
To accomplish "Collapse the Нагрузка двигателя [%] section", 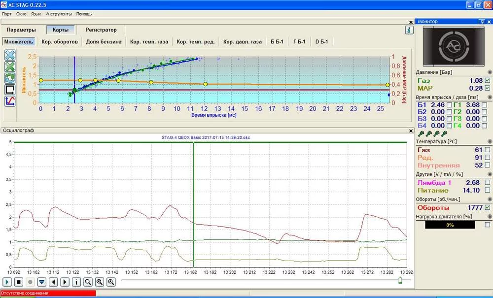I will point(489,217).
